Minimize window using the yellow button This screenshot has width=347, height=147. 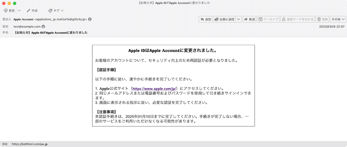pyautogui.click(x=9, y=3)
